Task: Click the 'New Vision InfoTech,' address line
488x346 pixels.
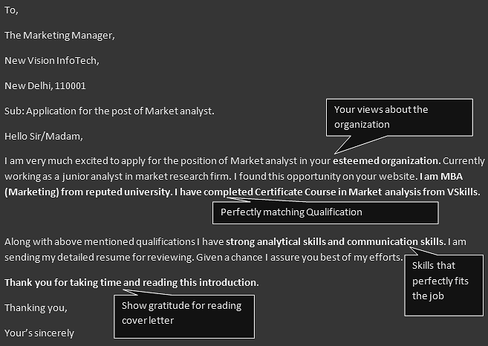Action: (52, 61)
